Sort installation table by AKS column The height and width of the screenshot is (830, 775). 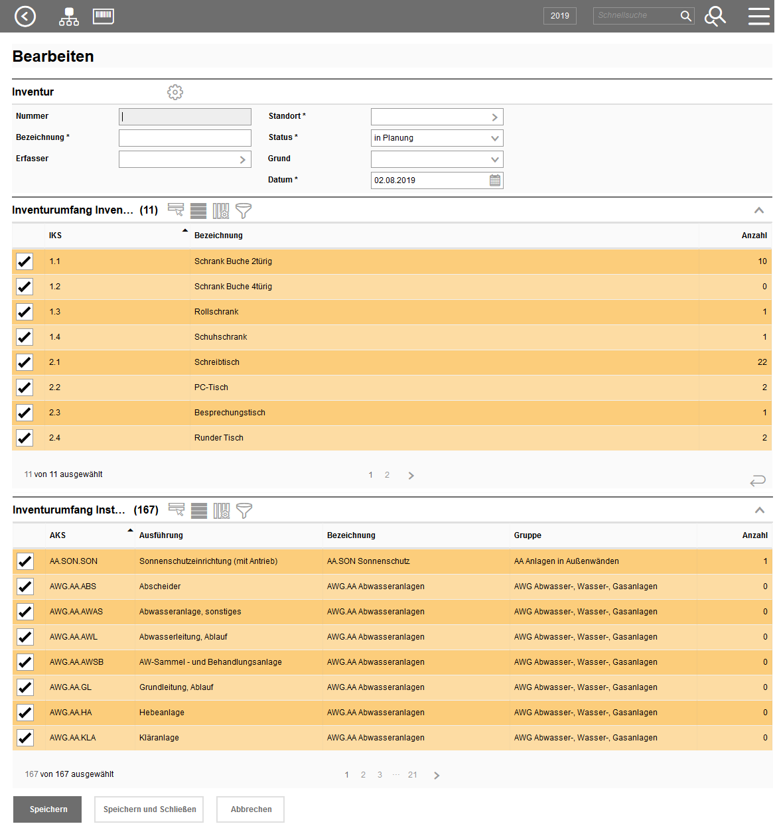pyautogui.click(x=58, y=535)
